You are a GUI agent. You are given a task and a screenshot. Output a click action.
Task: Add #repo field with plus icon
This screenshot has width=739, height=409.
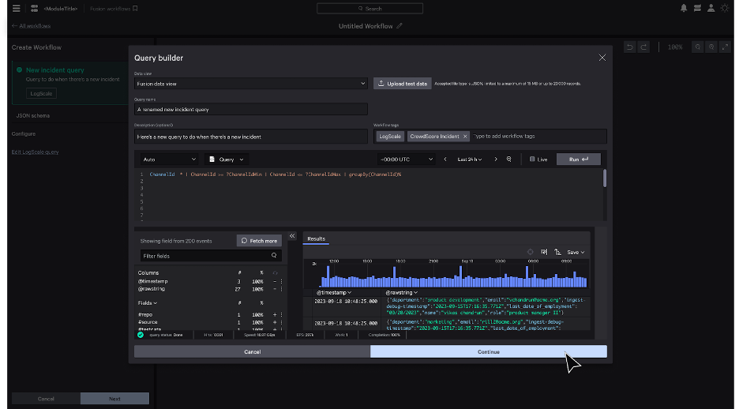click(274, 314)
